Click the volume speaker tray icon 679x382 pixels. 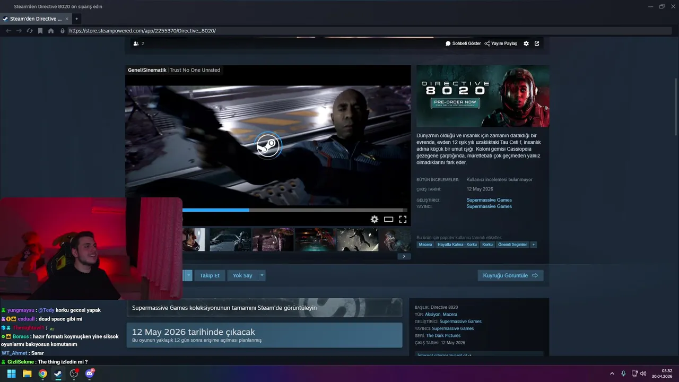[x=643, y=374]
